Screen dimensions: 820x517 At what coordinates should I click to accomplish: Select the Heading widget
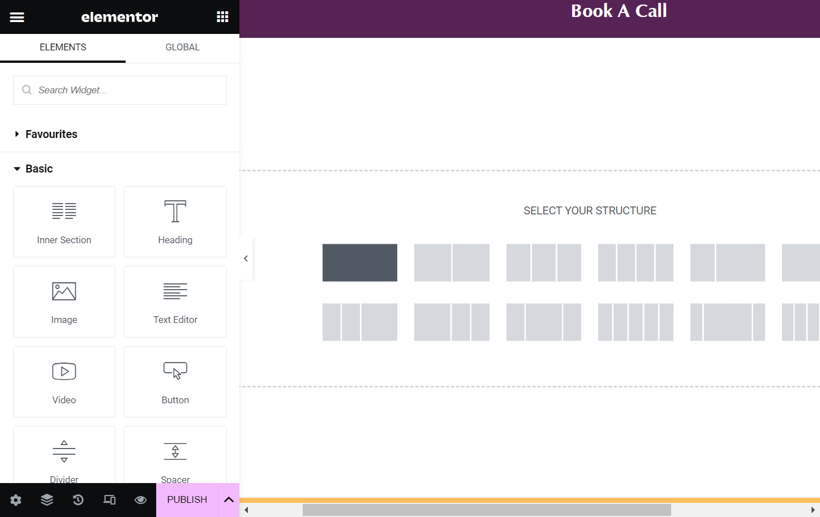(175, 222)
